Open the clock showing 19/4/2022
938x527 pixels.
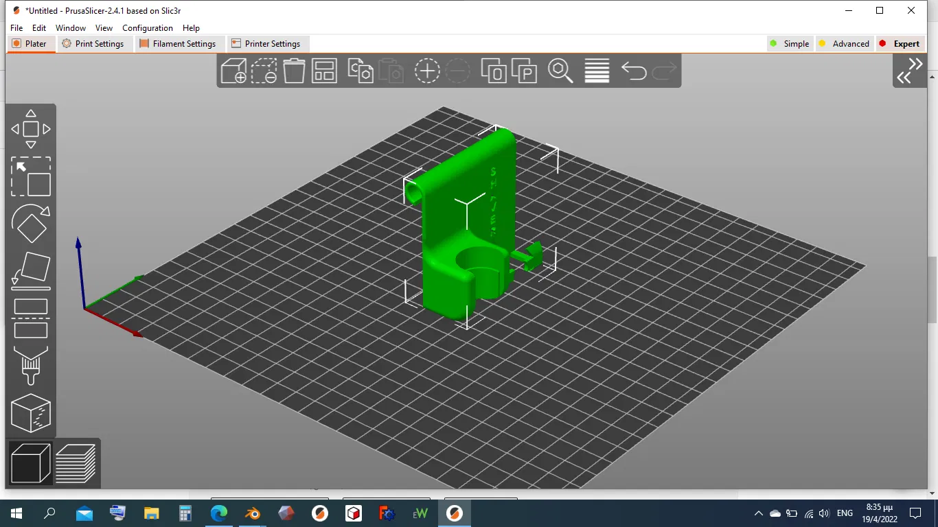pyautogui.click(x=880, y=513)
